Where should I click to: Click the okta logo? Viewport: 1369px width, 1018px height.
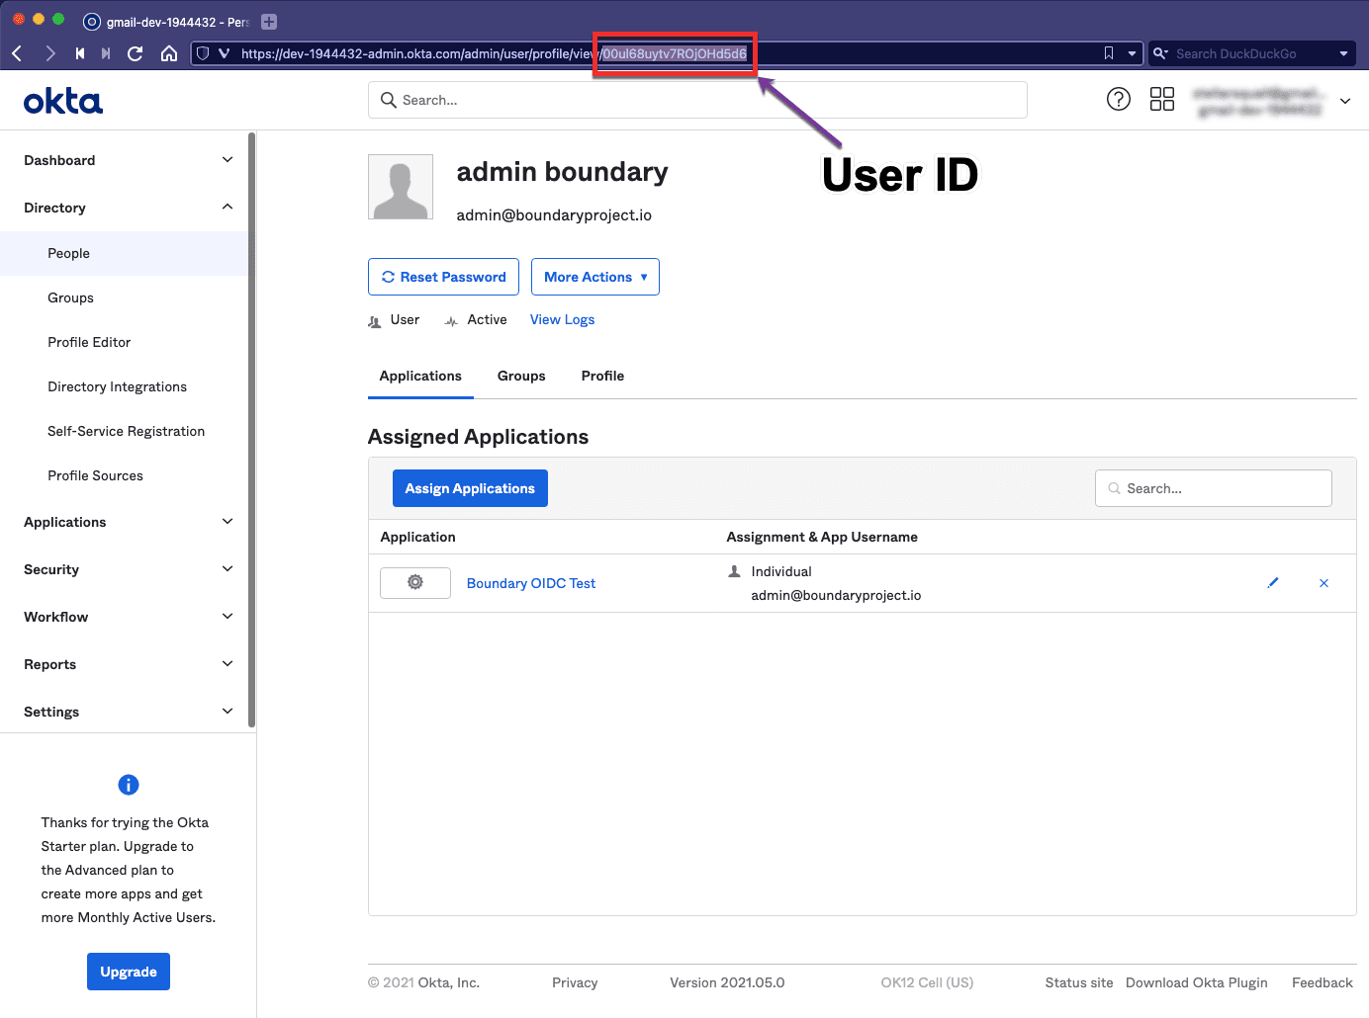click(x=63, y=101)
